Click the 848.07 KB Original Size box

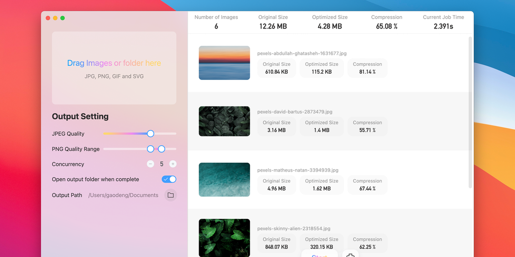tap(277, 243)
